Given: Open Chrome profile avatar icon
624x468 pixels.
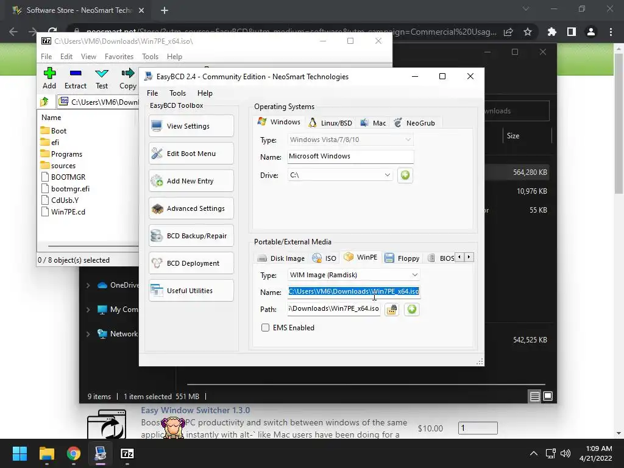Looking at the screenshot, I should (591, 32).
